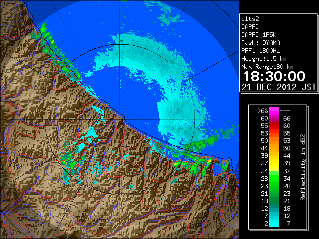
Task: Click the '>66' label atop the legend
Action: click(x=263, y=111)
